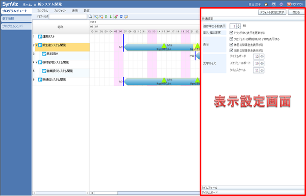Click the add-item icon with green plus
The height and width of the screenshot is (196, 306).
coord(96,17)
